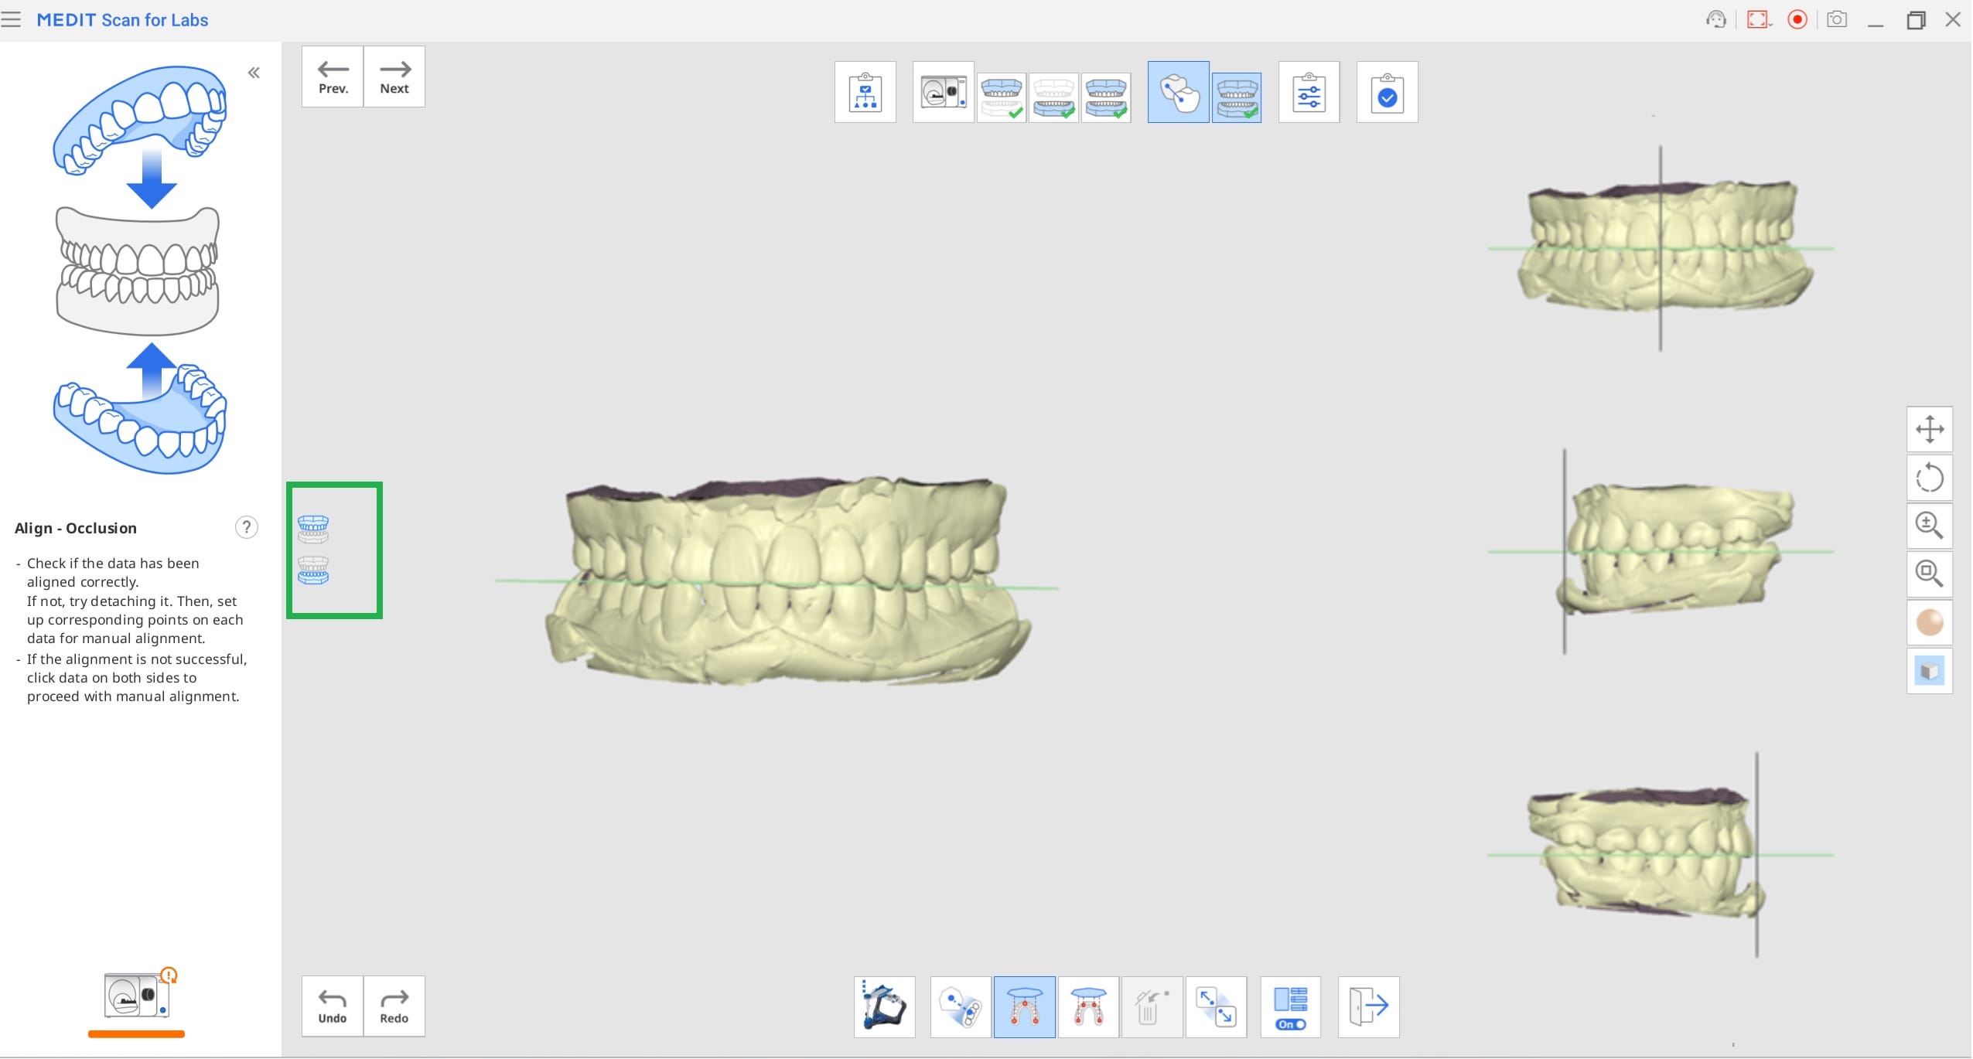Open the scan settings clipboard with sliders
This screenshot has width=1973, height=1059.
coord(1309,92)
